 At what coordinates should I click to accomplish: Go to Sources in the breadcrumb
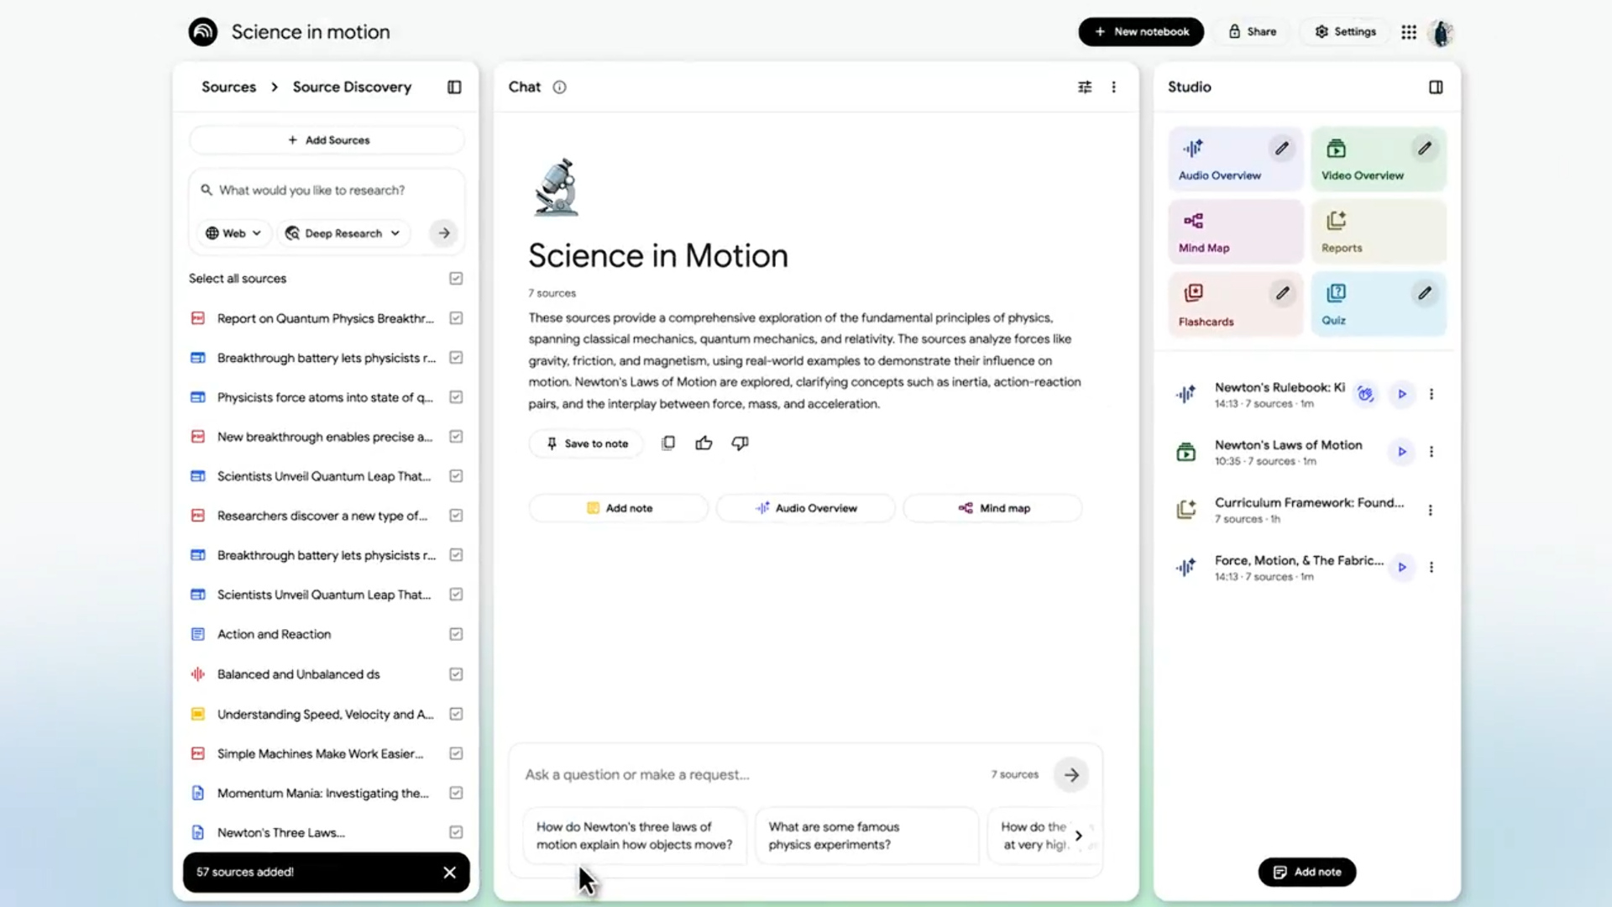click(228, 87)
